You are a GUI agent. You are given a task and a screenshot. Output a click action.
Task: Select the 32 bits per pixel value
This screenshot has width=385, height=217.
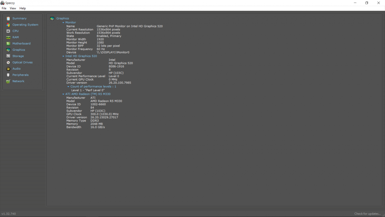(108, 46)
